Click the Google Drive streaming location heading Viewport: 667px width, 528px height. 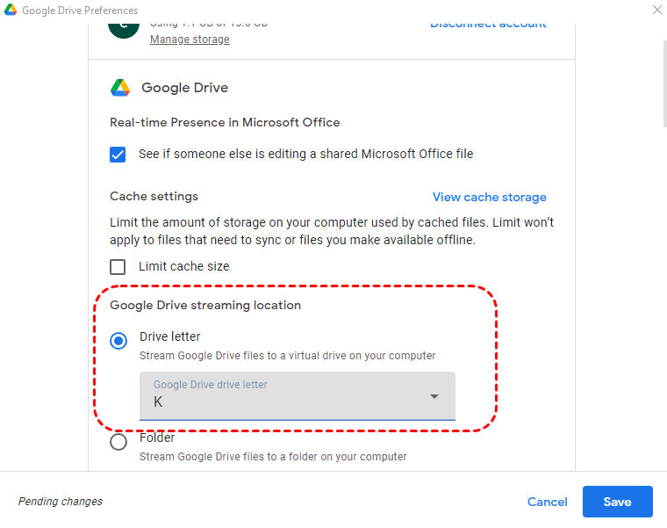(205, 306)
